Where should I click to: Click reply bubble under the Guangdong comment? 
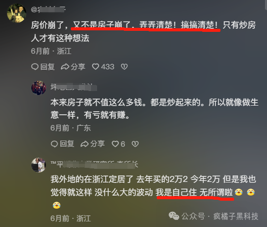54,144
